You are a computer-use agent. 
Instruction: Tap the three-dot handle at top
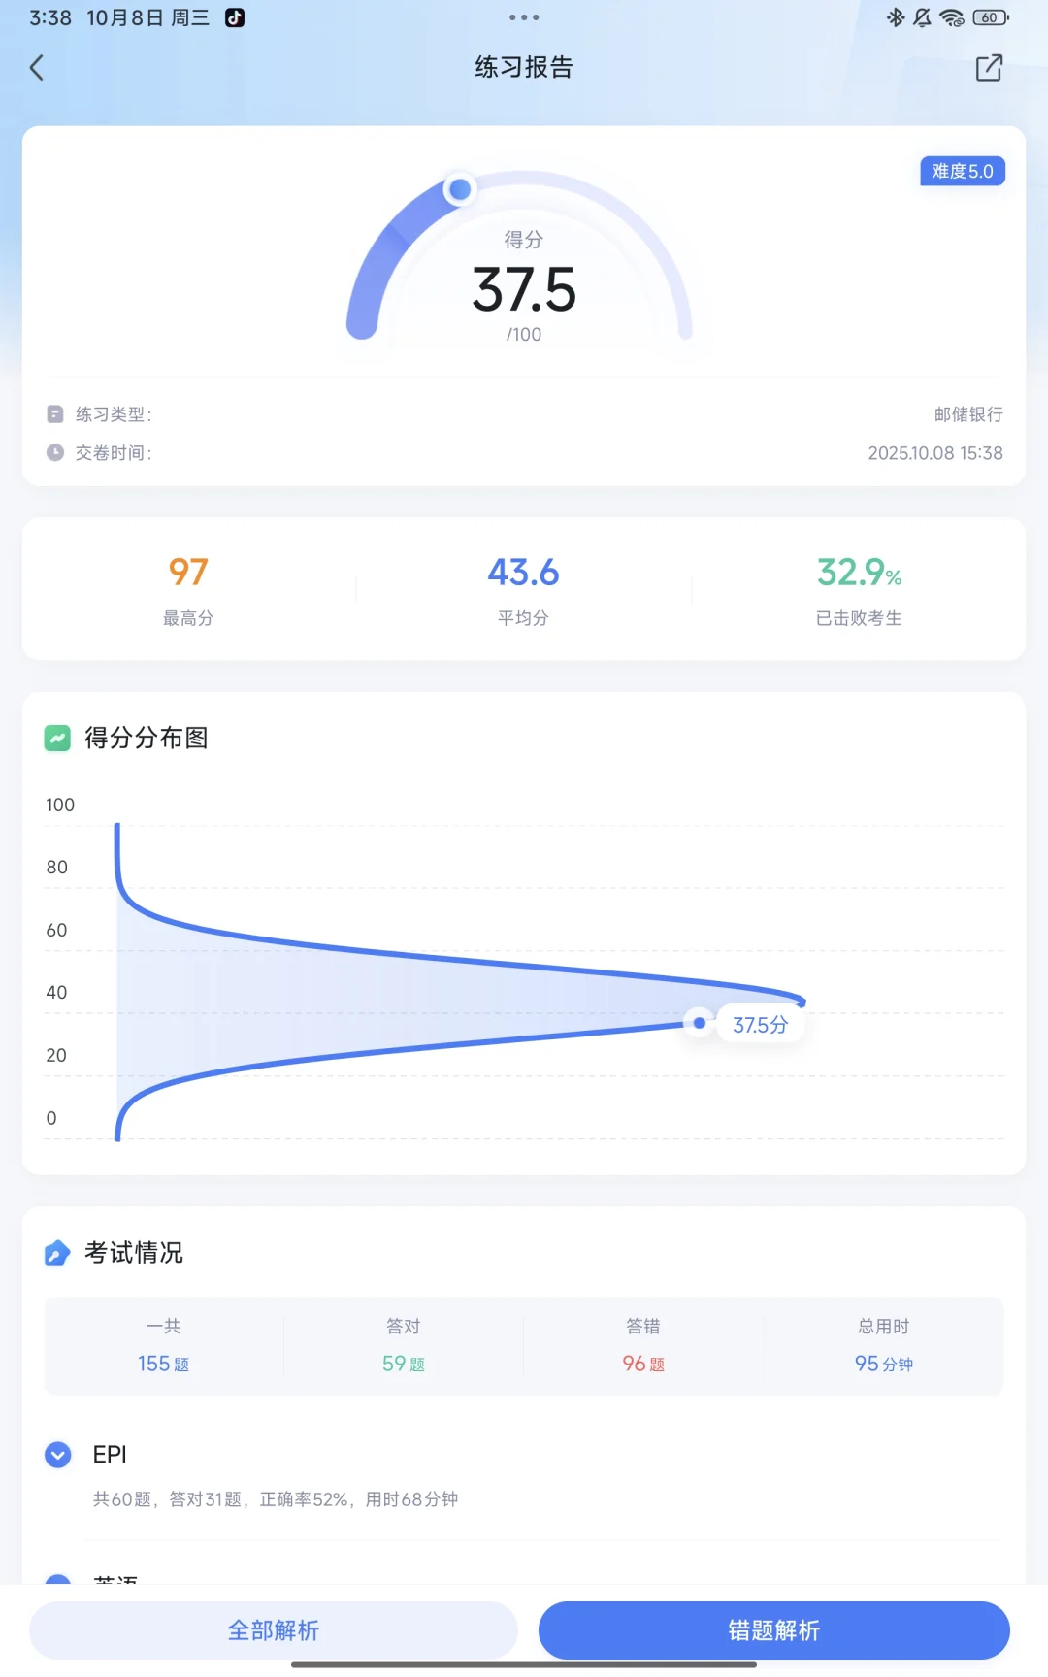coord(523,17)
